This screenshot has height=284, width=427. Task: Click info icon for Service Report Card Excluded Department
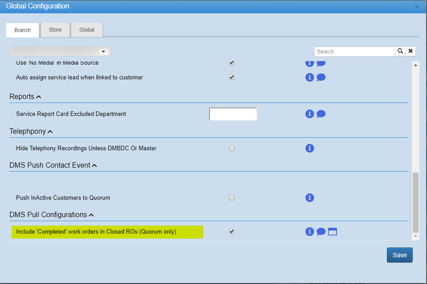[x=310, y=114]
